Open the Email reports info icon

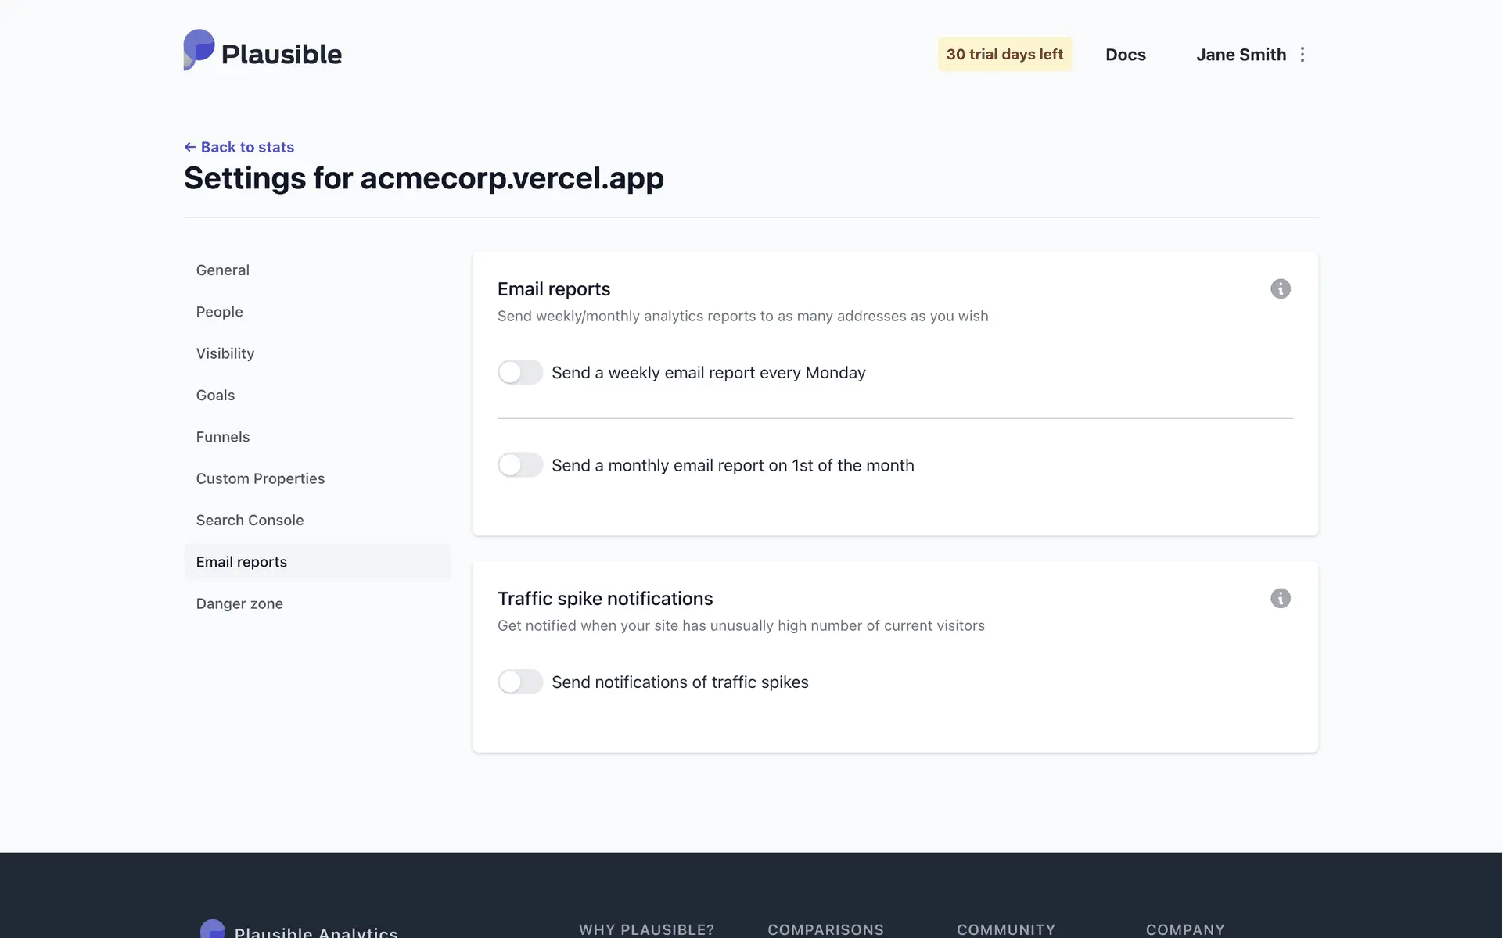1280,289
